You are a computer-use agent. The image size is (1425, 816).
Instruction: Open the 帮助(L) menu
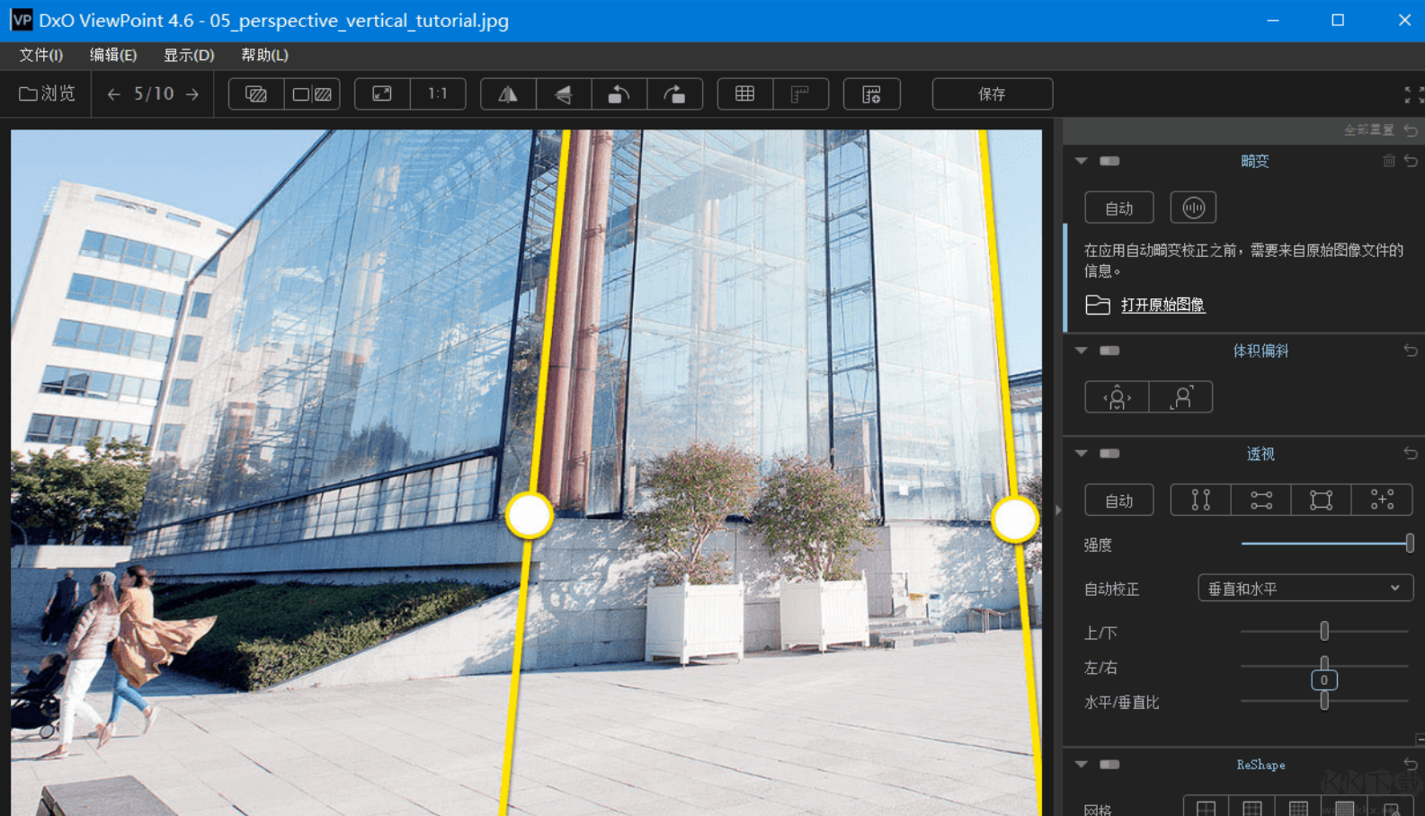coord(264,55)
